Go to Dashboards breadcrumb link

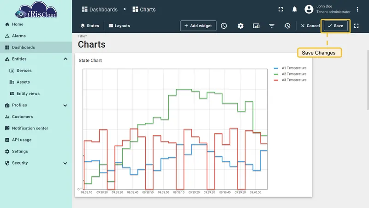point(100,9)
